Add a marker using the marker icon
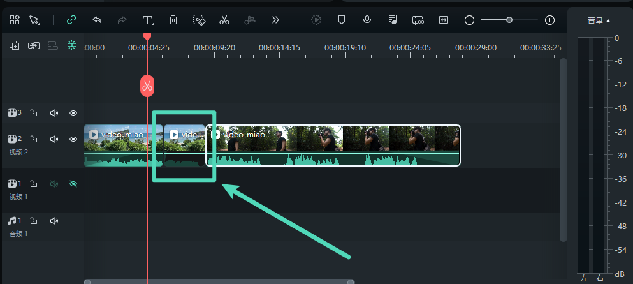Screen dimensions: 633x284 point(342,20)
